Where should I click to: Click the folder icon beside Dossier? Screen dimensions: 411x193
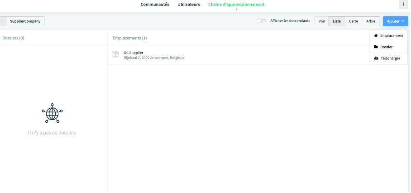tap(376, 47)
